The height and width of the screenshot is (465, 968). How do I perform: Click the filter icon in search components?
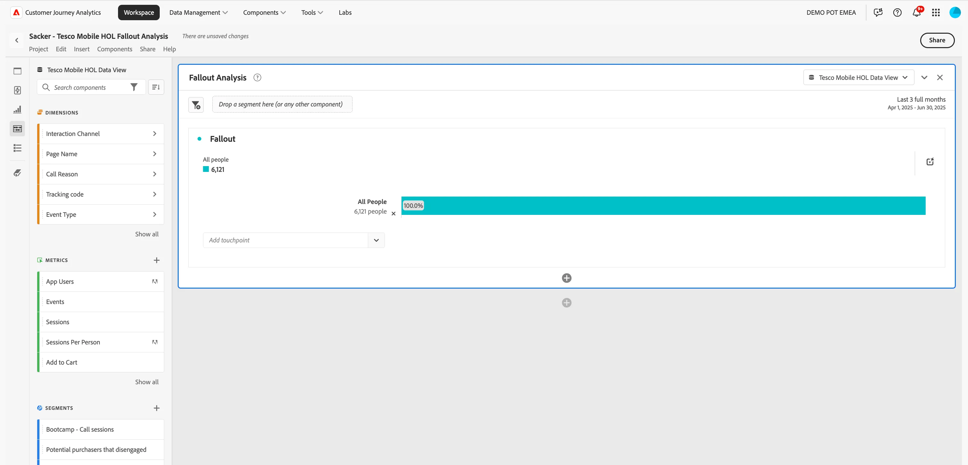pyautogui.click(x=134, y=87)
